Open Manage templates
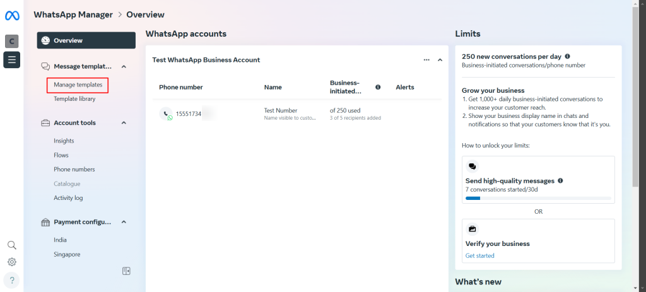The image size is (646, 292). pos(78,85)
